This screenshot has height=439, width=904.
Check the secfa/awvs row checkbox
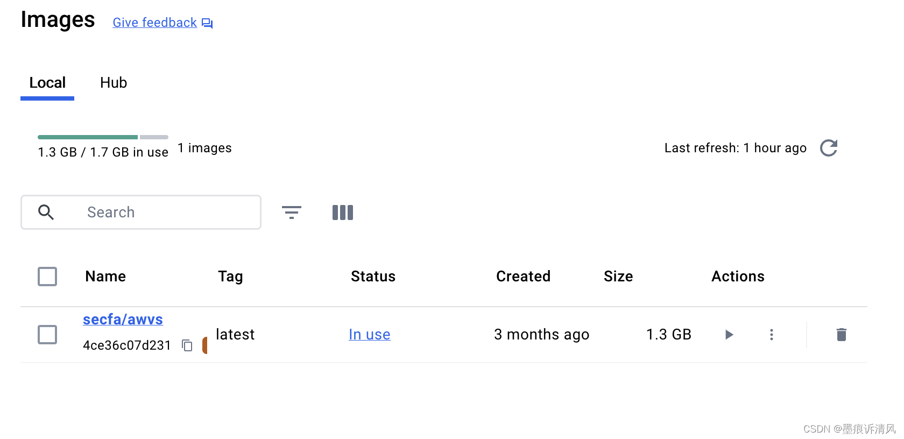coord(47,335)
